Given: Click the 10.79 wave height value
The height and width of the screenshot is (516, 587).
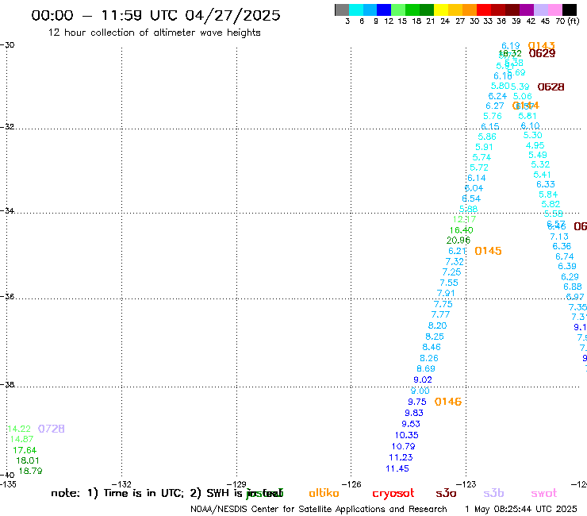Looking at the screenshot, I should 404,447.
